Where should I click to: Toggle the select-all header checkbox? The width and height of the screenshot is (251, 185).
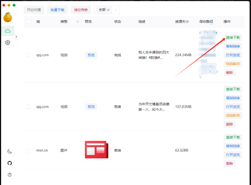(x=29, y=22)
